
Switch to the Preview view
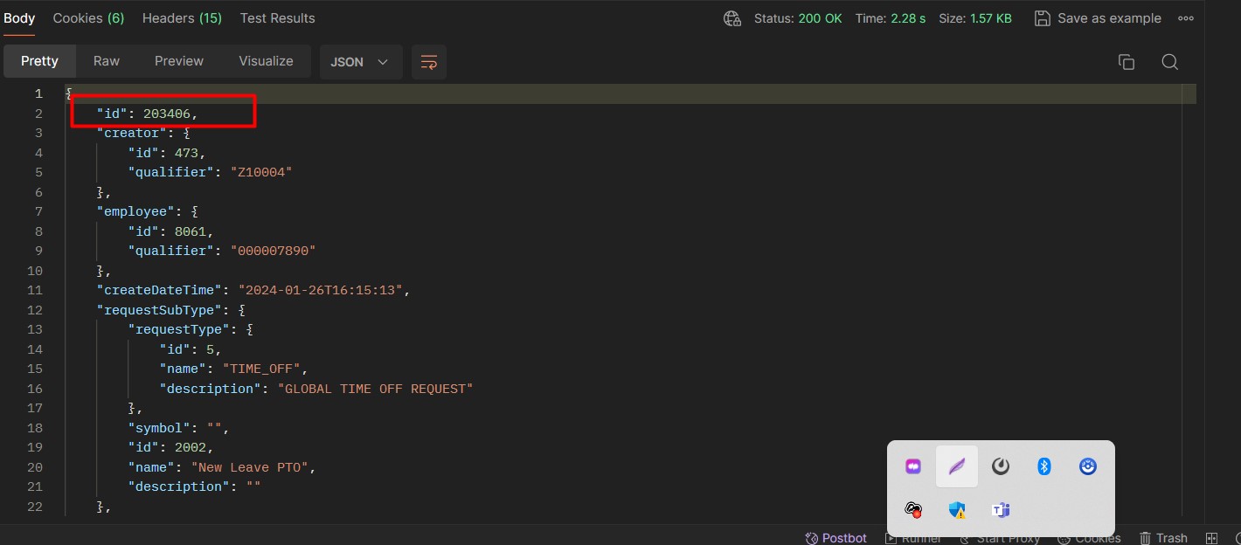tap(179, 61)
